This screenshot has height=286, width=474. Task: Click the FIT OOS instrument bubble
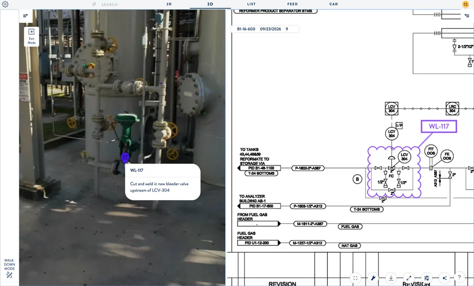pyautogui.click(x=431, y=151)
